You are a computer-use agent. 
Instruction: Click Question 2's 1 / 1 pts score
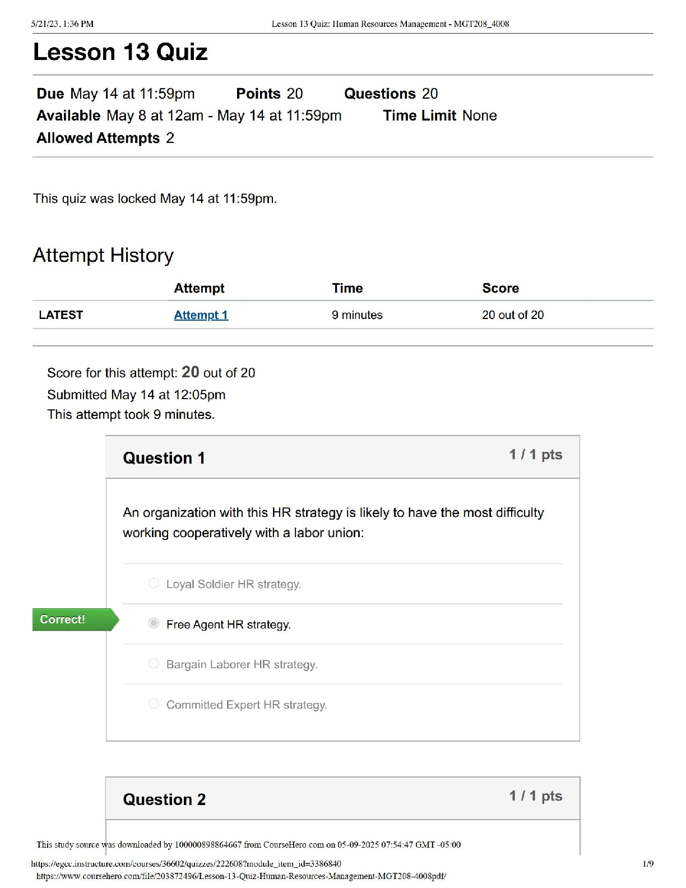tap(535, 796)
